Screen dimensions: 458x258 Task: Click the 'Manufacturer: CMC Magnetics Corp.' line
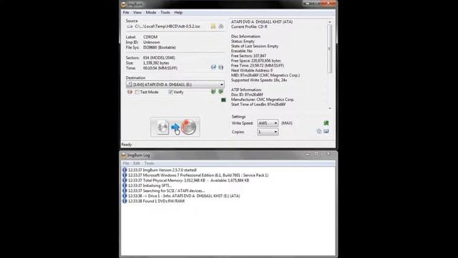coord(263,100)
